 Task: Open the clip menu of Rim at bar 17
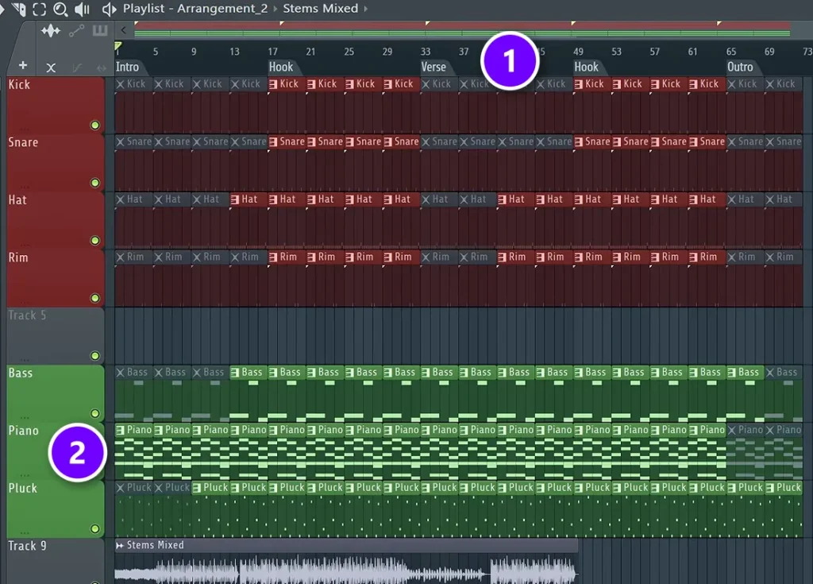click(x=273, y=257)
